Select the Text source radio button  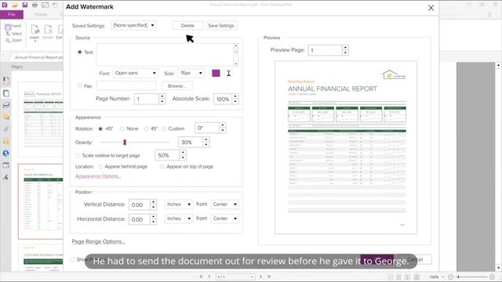coord(80,52)
